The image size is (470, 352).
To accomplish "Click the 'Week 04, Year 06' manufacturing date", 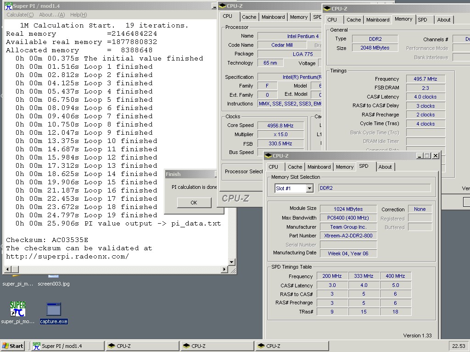I will tap(348, 253).
